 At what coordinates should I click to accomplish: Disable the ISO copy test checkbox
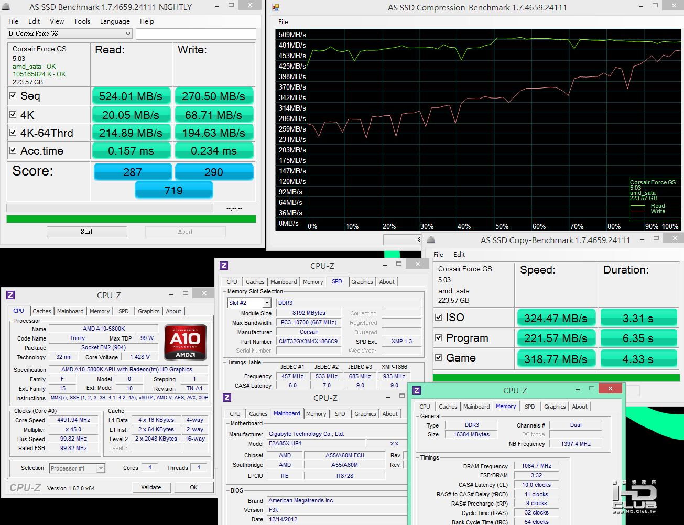click(x=439, y=317)
